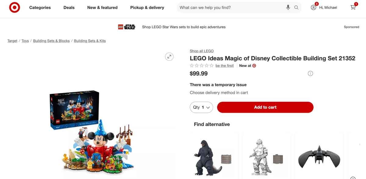Open the Qty quantity dropdown

point(201,107)
